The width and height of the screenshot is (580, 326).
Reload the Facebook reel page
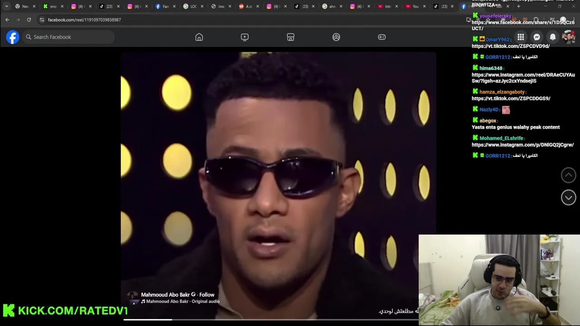29,20
